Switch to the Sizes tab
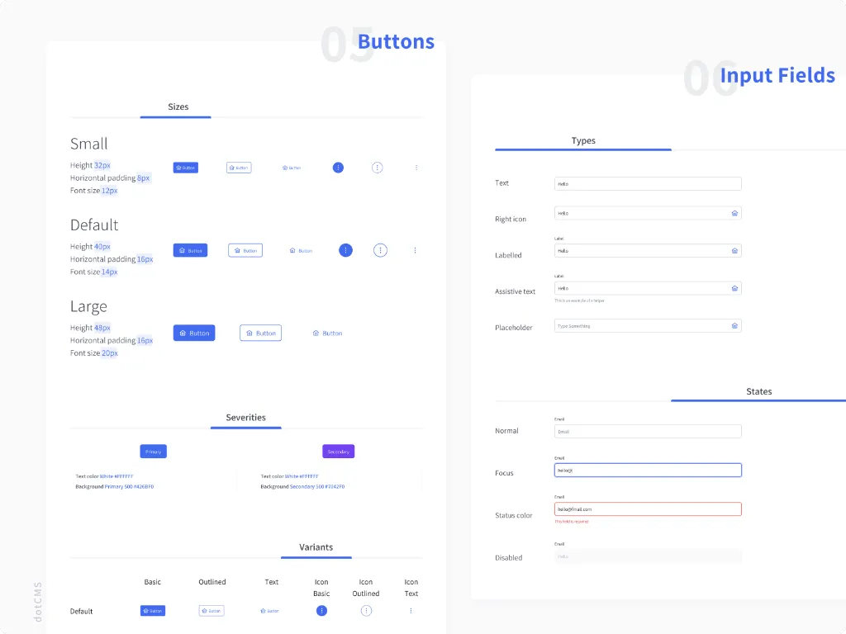846x634 pixels. tap(178, 107)
